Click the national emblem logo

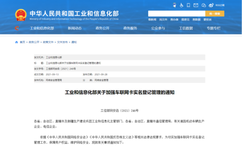(21, 15)
